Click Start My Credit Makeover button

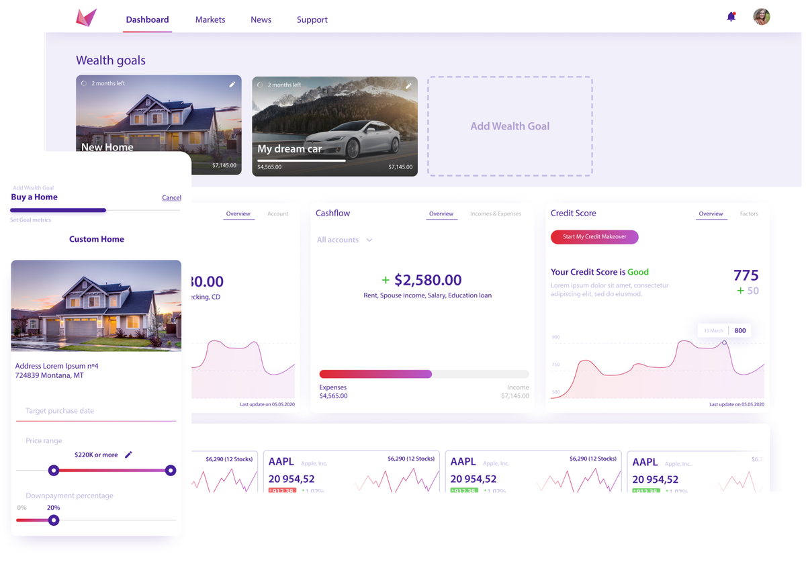click(594, 236)
